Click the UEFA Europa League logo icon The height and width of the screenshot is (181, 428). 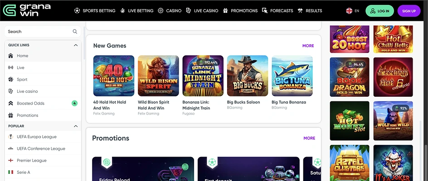[10, 137]
